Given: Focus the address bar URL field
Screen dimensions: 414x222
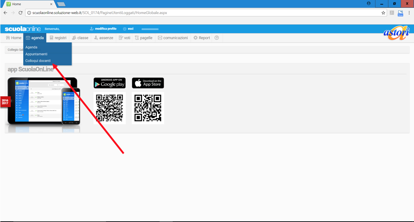Looking at the screenshot, I should point(206,13).
